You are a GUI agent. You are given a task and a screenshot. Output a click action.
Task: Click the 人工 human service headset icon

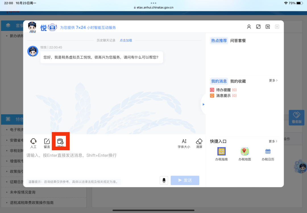[34, 141]
